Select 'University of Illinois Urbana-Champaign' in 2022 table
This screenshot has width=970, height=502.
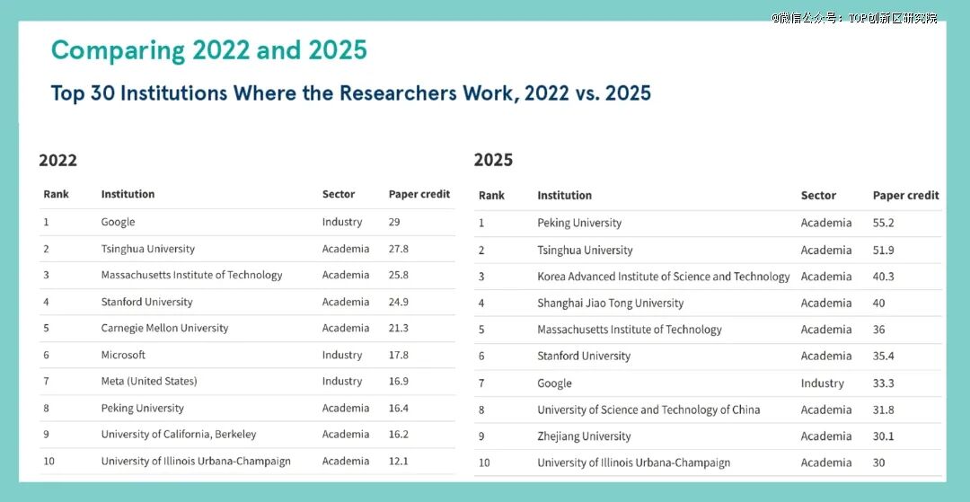point(196,462)
